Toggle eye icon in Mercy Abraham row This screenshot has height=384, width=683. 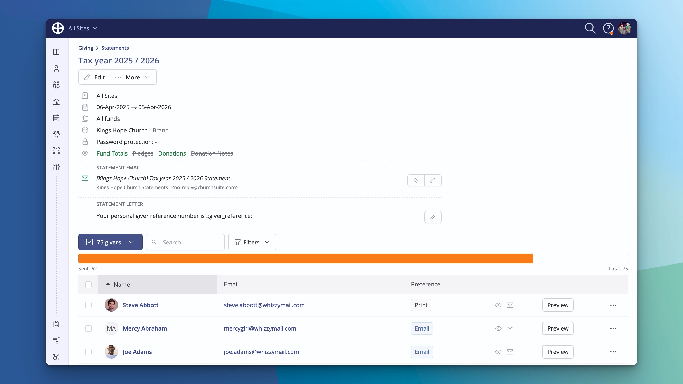pyautogui.click(x=498, y=328)
